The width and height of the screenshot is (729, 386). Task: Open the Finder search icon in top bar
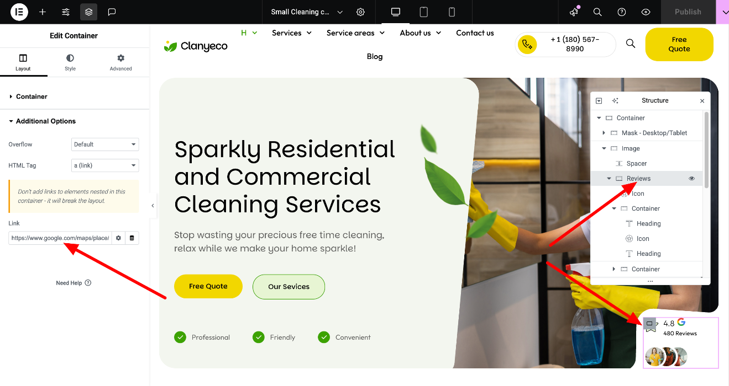click(x=597, y=12)
